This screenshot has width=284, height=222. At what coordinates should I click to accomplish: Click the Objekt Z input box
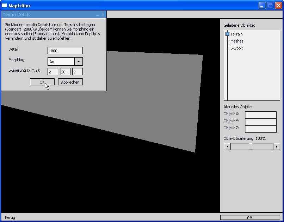pyautogui.click(x=261, y=129)
